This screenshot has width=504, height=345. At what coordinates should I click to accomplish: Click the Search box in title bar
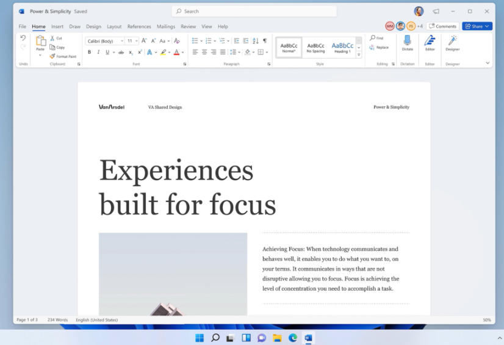pyautogui.click(x=254, y=11)
